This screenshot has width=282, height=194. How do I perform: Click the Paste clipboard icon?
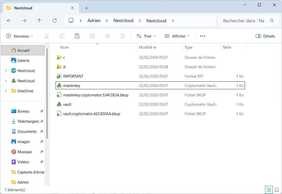point(77,36)
